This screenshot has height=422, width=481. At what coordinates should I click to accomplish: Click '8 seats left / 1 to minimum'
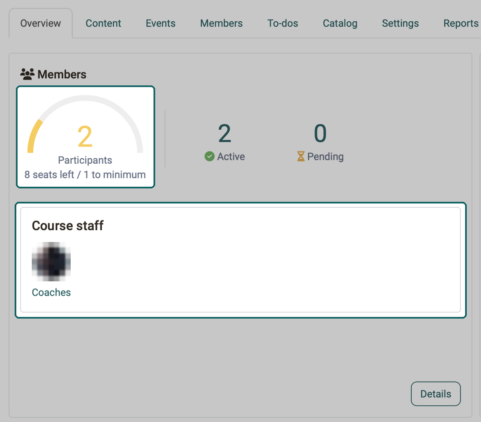coord(85,175)
